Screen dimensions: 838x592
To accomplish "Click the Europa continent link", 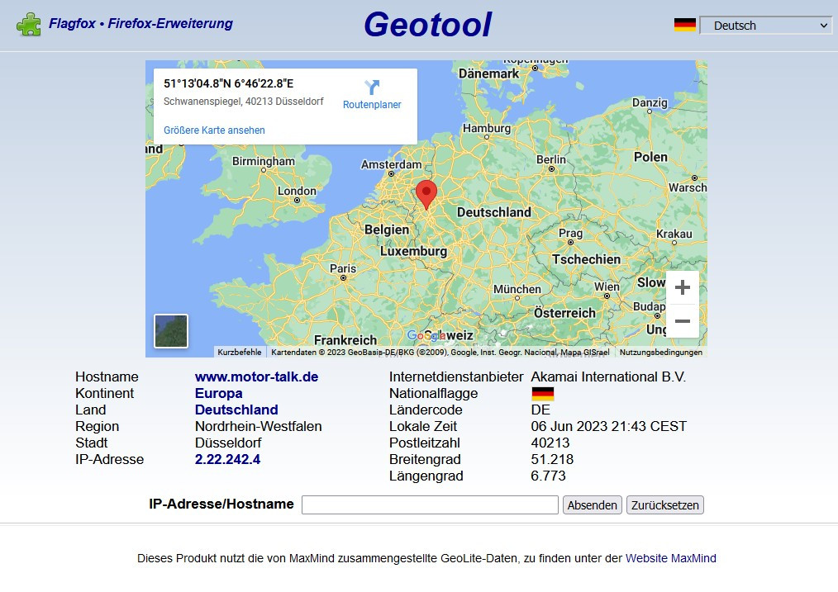I will [218, 394].
